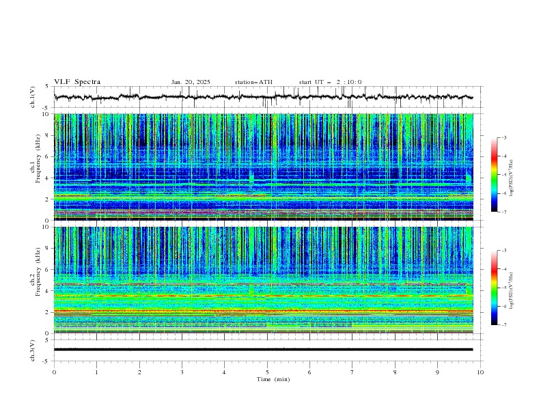Click the ch.3 flat waveform trace
Viewport: 541px width, 418px height.
264,350
